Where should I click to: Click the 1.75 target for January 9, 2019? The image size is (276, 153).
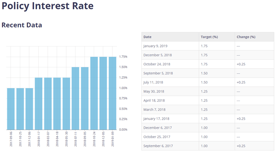(204, 46)
